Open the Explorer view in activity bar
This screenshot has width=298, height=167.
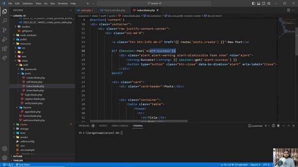[5, 11]
